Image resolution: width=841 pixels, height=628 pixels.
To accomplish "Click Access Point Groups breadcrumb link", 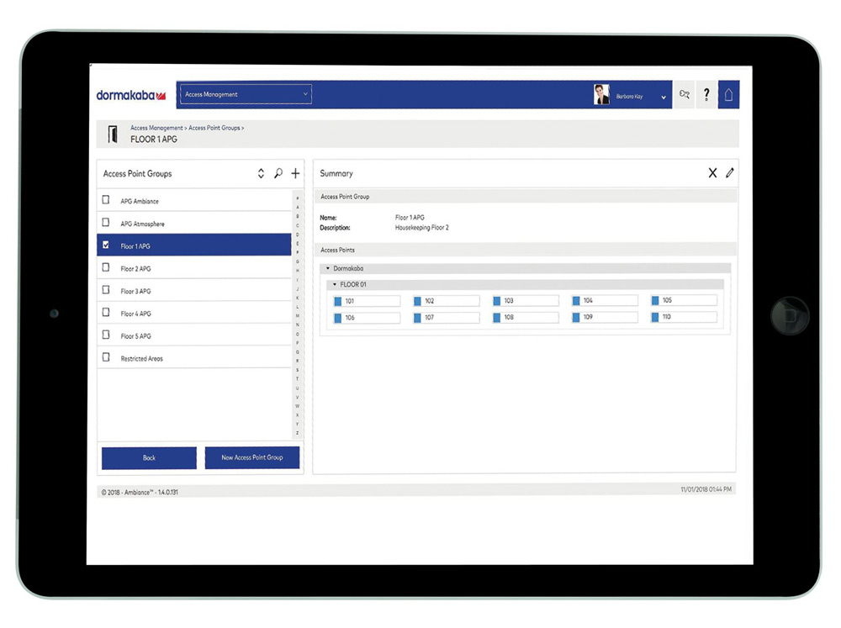I will coord(214,128).
